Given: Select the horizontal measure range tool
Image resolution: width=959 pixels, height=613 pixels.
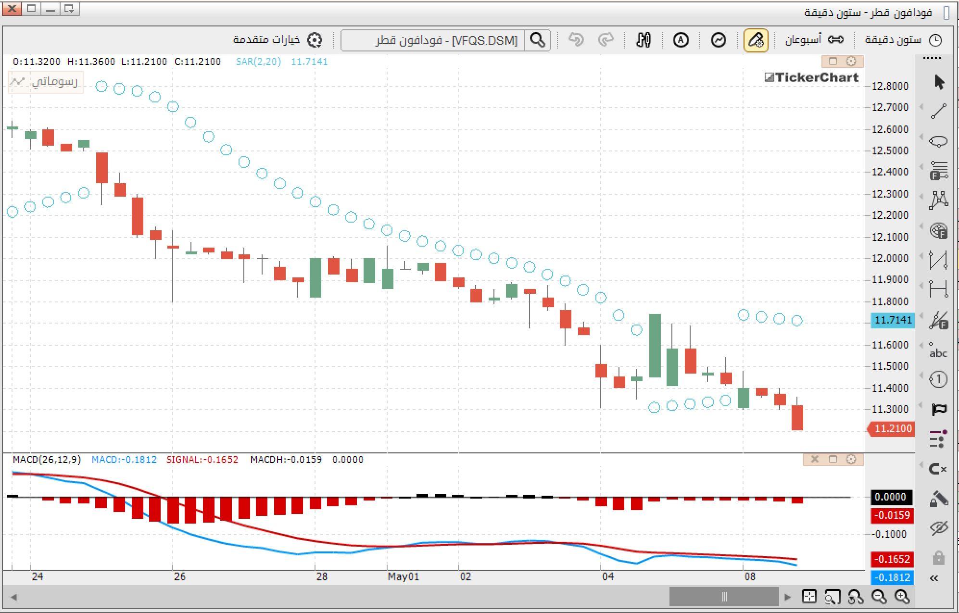Looking at the screenshot, I should [938, 289].
